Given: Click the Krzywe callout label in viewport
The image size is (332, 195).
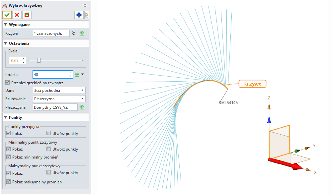Looking at the screenshot, I should point(253,84).
